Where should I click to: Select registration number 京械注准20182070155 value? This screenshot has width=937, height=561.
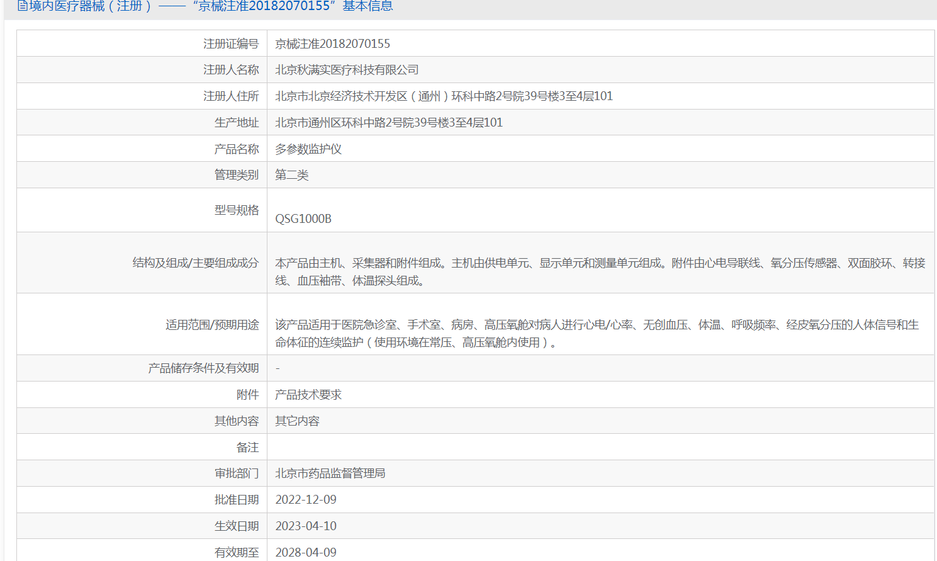click(x=332, y=44)
